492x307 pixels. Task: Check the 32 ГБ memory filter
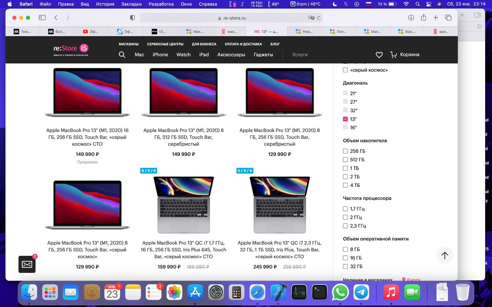[345, 266]
